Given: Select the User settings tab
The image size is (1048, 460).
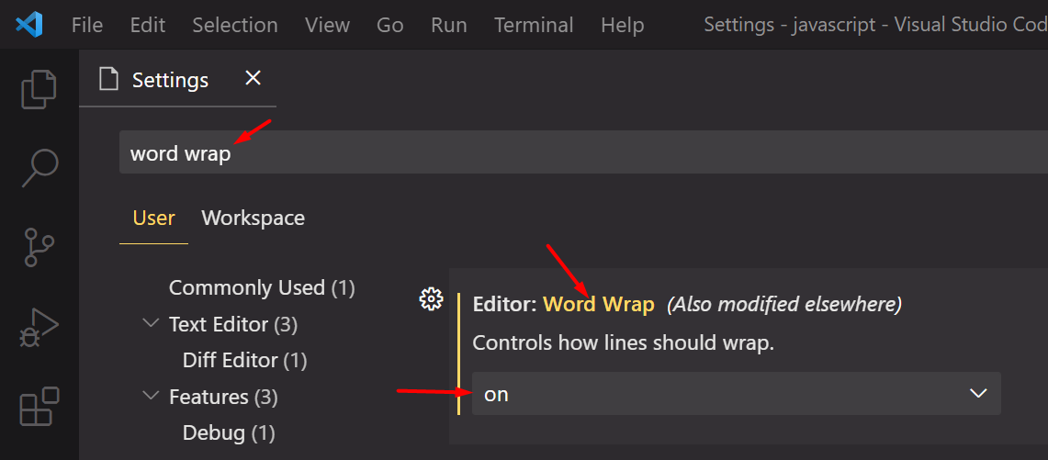Looking at the screenshot, I should [153, 218].
